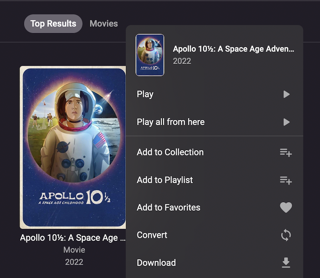
Task: Click the play triangle icon beside Play
Action: (286, 94)
